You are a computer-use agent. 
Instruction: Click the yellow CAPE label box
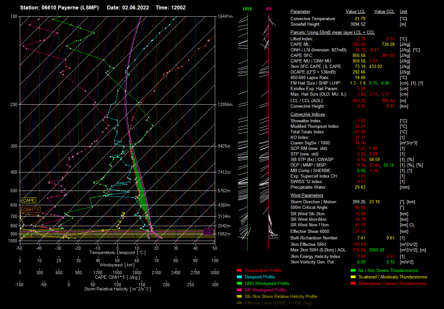pyautogui.click(x=29, y=201)
